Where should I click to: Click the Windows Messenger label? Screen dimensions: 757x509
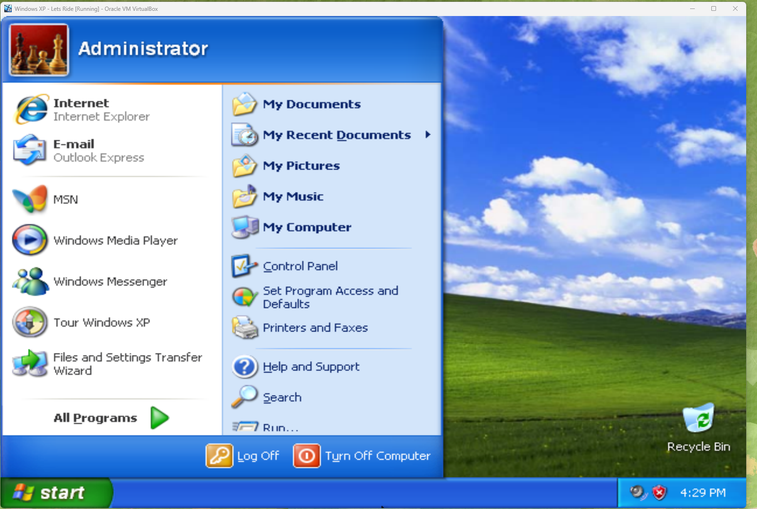pyautogui.click(x=110, y=282)
